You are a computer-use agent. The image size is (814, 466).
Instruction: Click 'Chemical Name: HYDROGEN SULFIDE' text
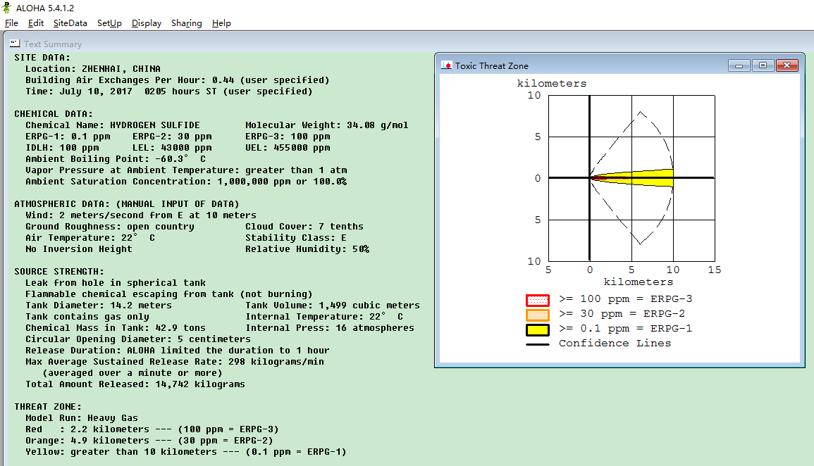(x=113, y=125)
